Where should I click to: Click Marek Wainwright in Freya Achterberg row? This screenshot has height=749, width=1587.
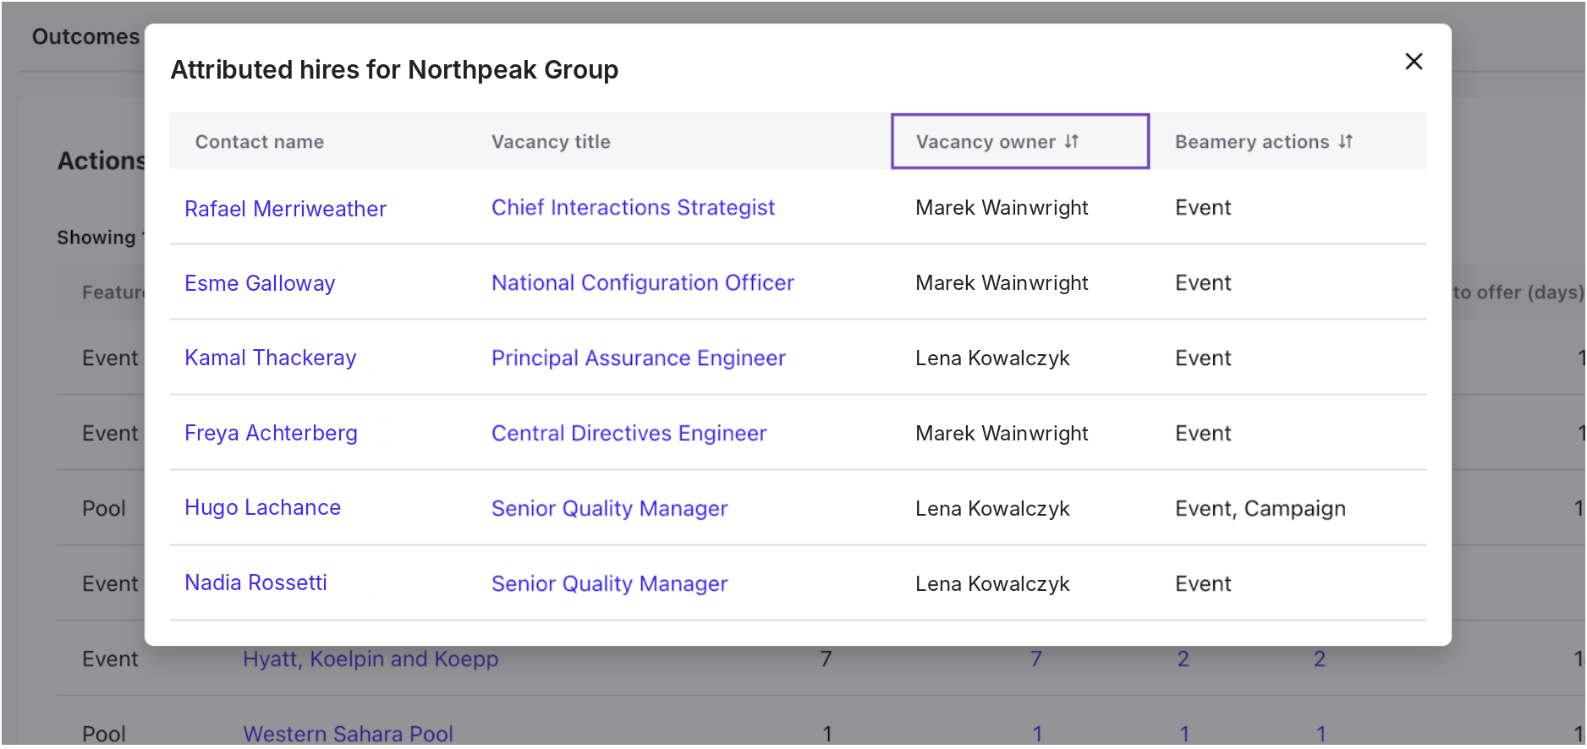[x=1002, y=434]
